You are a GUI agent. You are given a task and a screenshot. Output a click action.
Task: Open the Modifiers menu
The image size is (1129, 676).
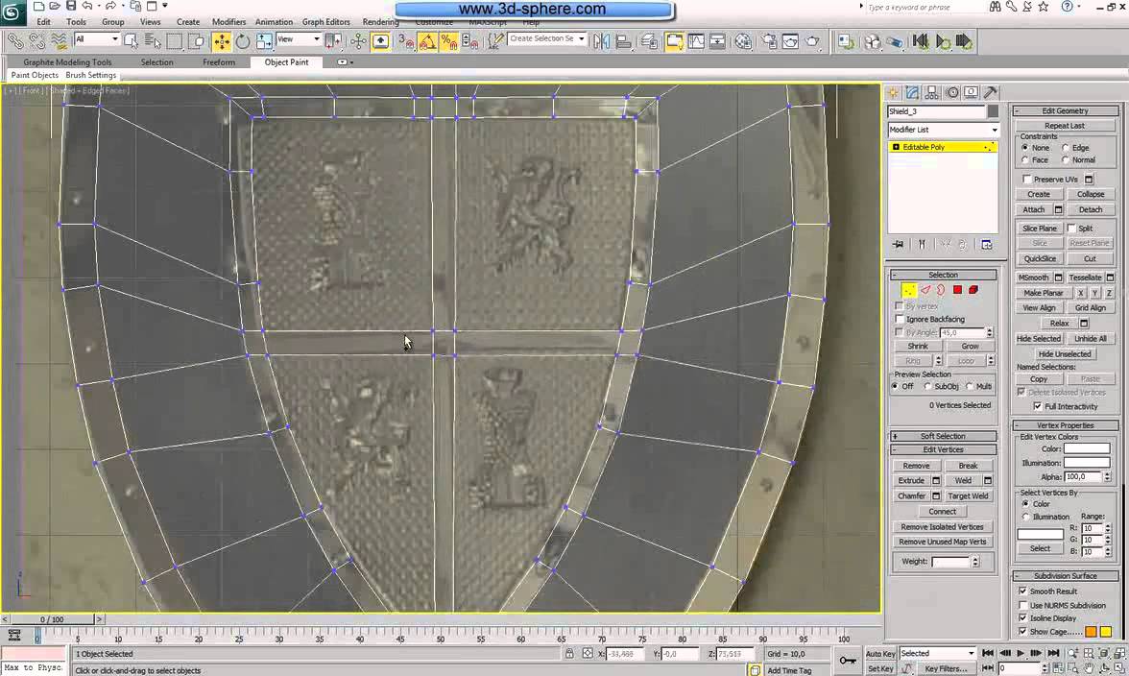228,21
